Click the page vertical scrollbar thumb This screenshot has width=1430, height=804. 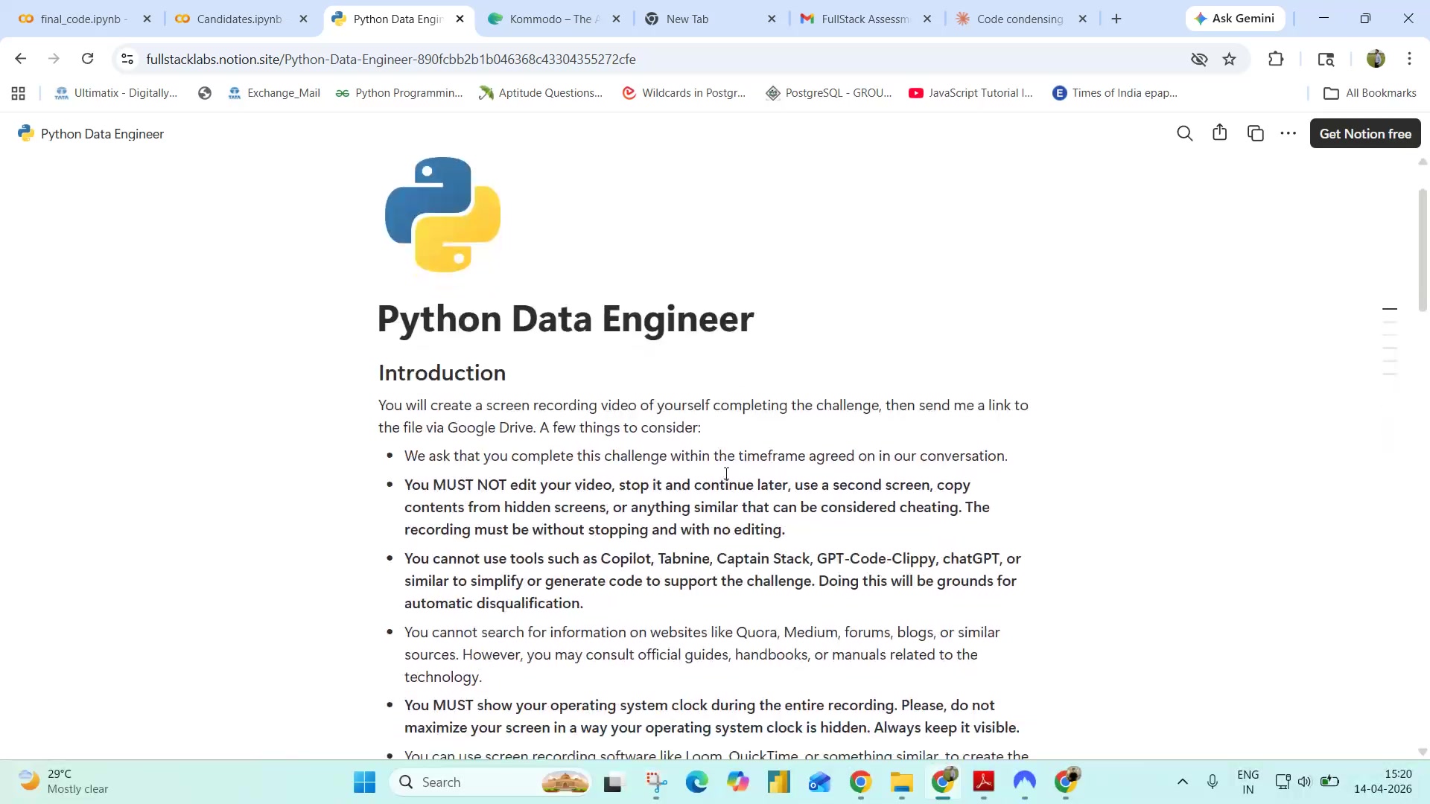[1422, 249]
